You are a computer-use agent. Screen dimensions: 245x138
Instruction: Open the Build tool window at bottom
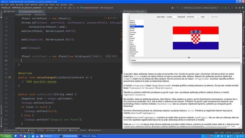(83, 130)
